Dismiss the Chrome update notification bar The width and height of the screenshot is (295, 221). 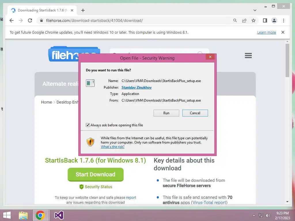[x=283, y=32]
